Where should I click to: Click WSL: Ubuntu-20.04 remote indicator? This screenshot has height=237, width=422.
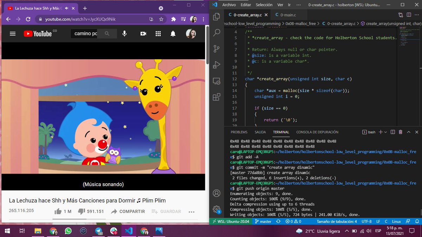point(230,222)
